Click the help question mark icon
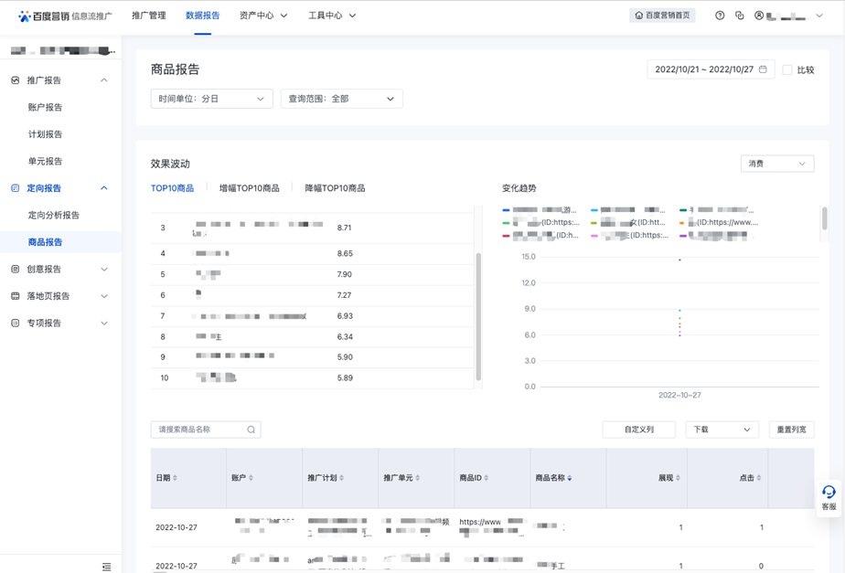Viewport: 845px width, 573px height. click(x=720, y=16)
